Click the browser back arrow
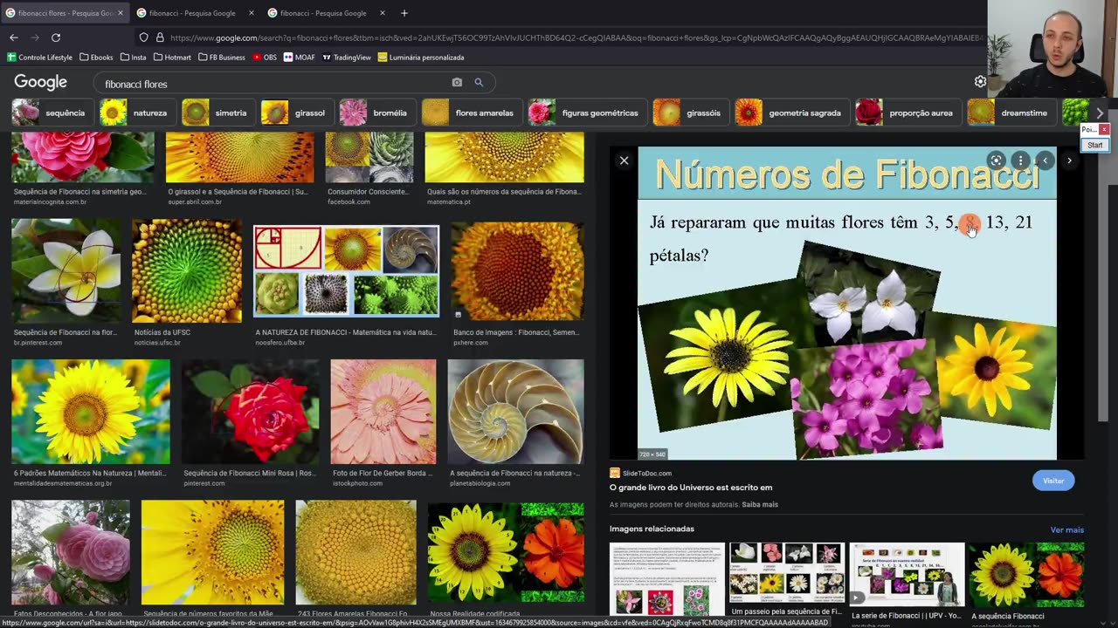Screen dimensions: 1118x628 pos(14,38)
